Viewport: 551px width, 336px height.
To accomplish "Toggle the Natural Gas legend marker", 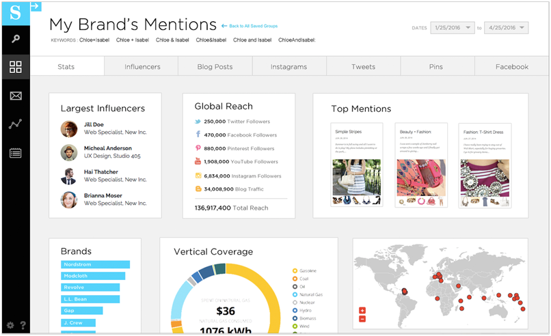I will (295, 294).
